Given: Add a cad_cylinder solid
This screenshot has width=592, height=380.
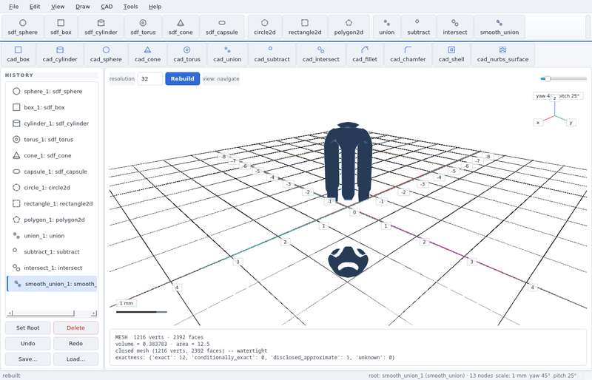Looking at the screenshot, I should click(x=60, y=55).
